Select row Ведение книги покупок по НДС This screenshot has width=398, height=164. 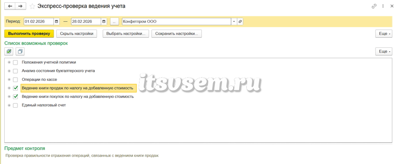pyautogui.click(x=78, y=97)
